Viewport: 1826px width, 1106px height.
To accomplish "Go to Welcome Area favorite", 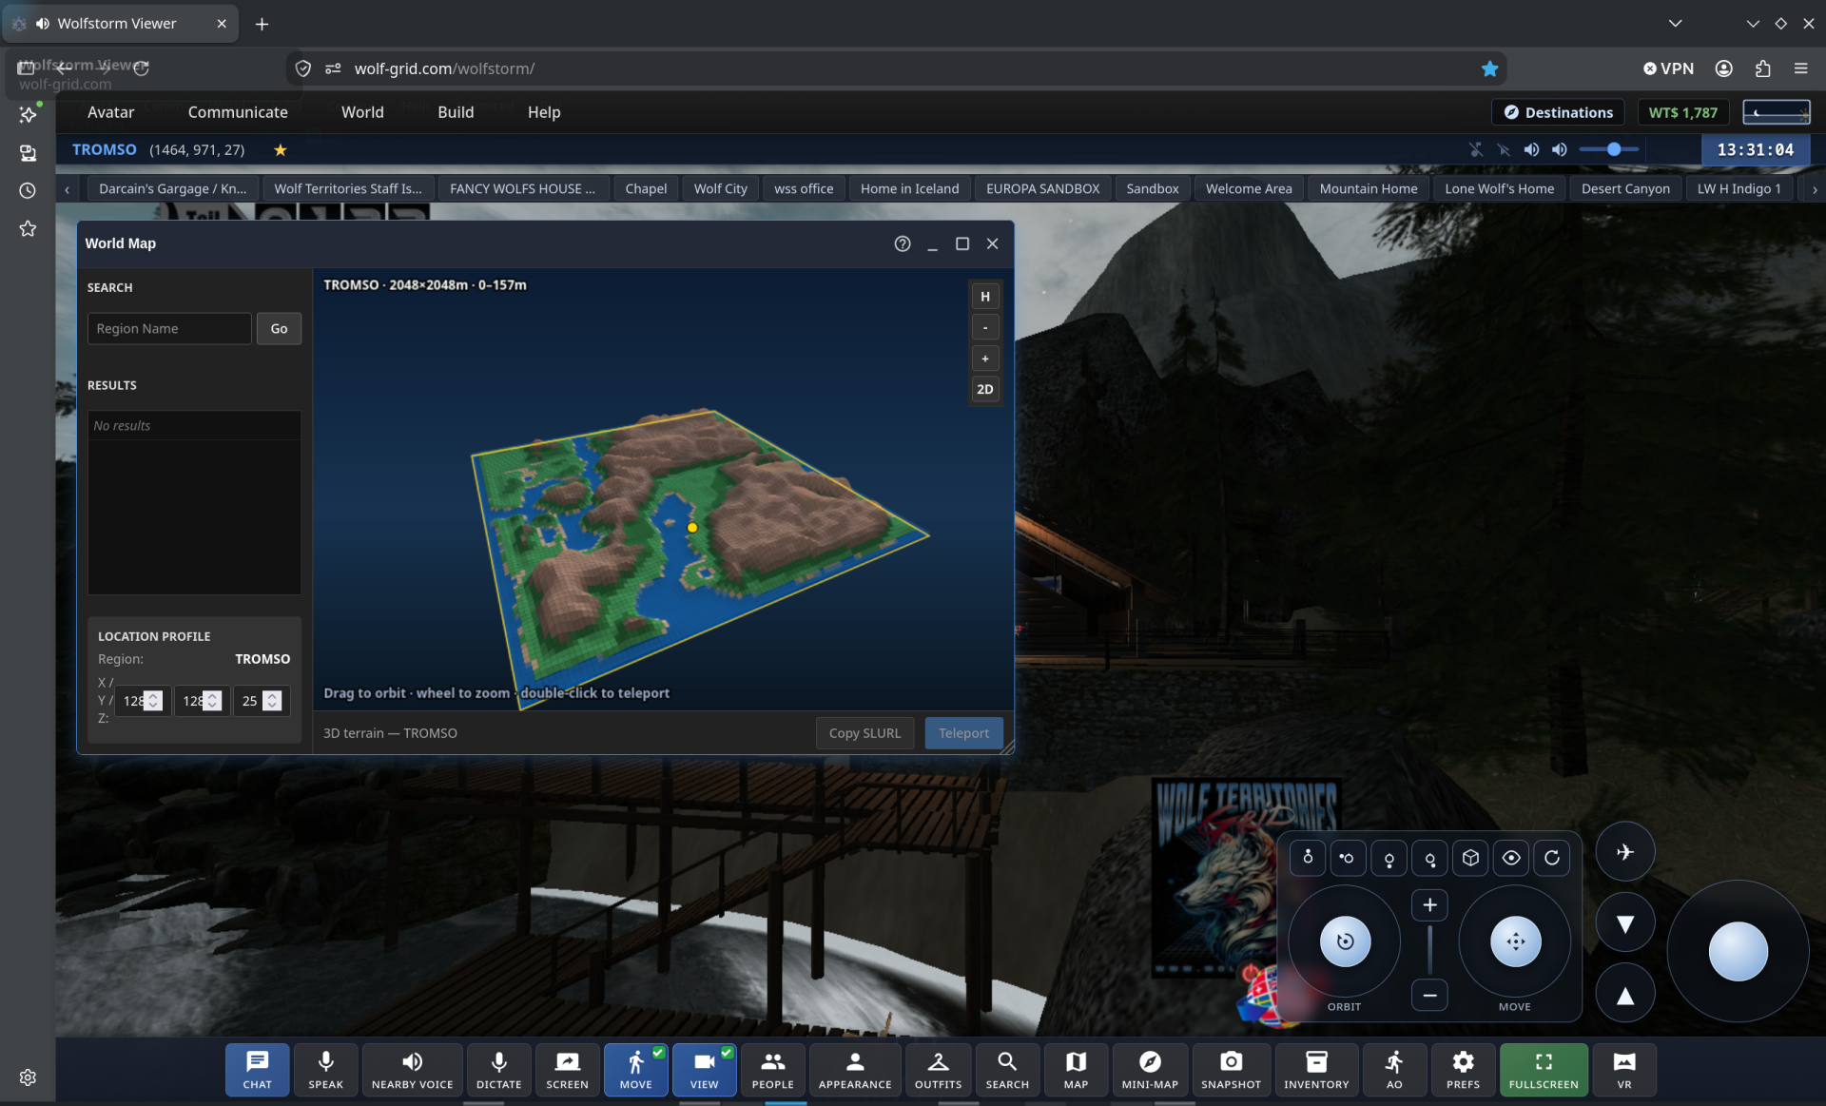I will [x=1249, y=188].
